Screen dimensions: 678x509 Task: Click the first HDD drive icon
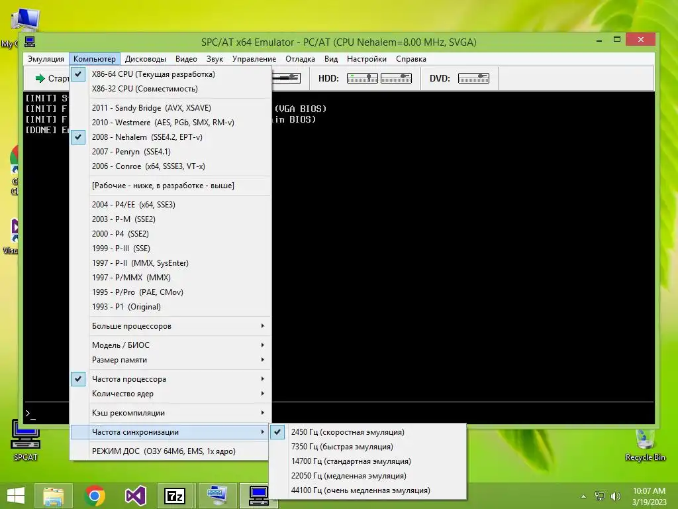point(362,78)
